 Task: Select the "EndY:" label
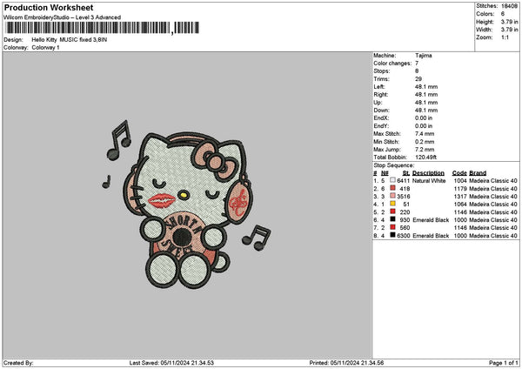pyautogui.click(x=381, y=126)
